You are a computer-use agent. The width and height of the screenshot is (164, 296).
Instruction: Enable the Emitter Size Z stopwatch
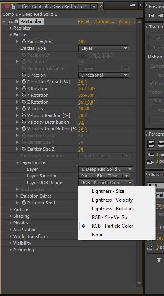pyautogui.click(x=24, y=149)
